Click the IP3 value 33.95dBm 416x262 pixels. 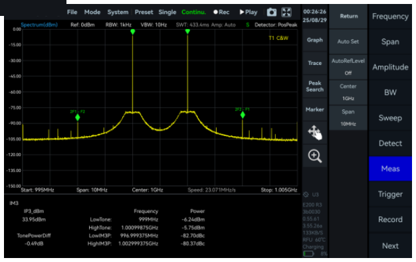[34, 220]
